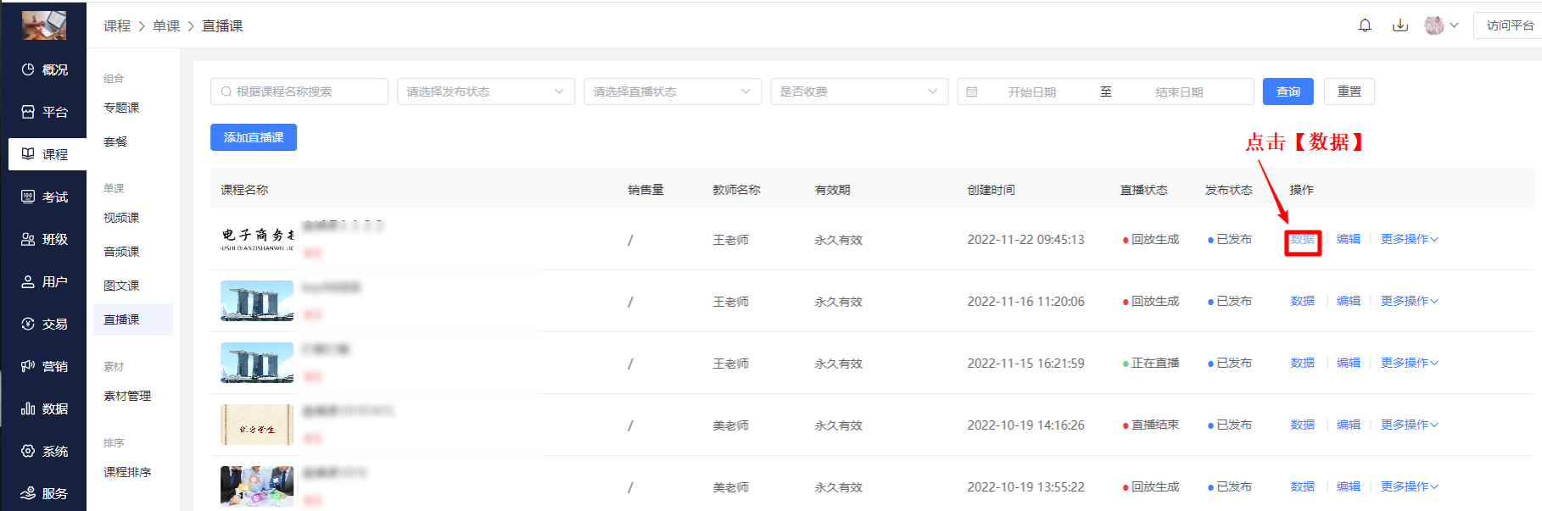Viewport: 1542px width, 511px height.
Task: Open the 是否收费 dropdown
Action: [x=859, y=92]
